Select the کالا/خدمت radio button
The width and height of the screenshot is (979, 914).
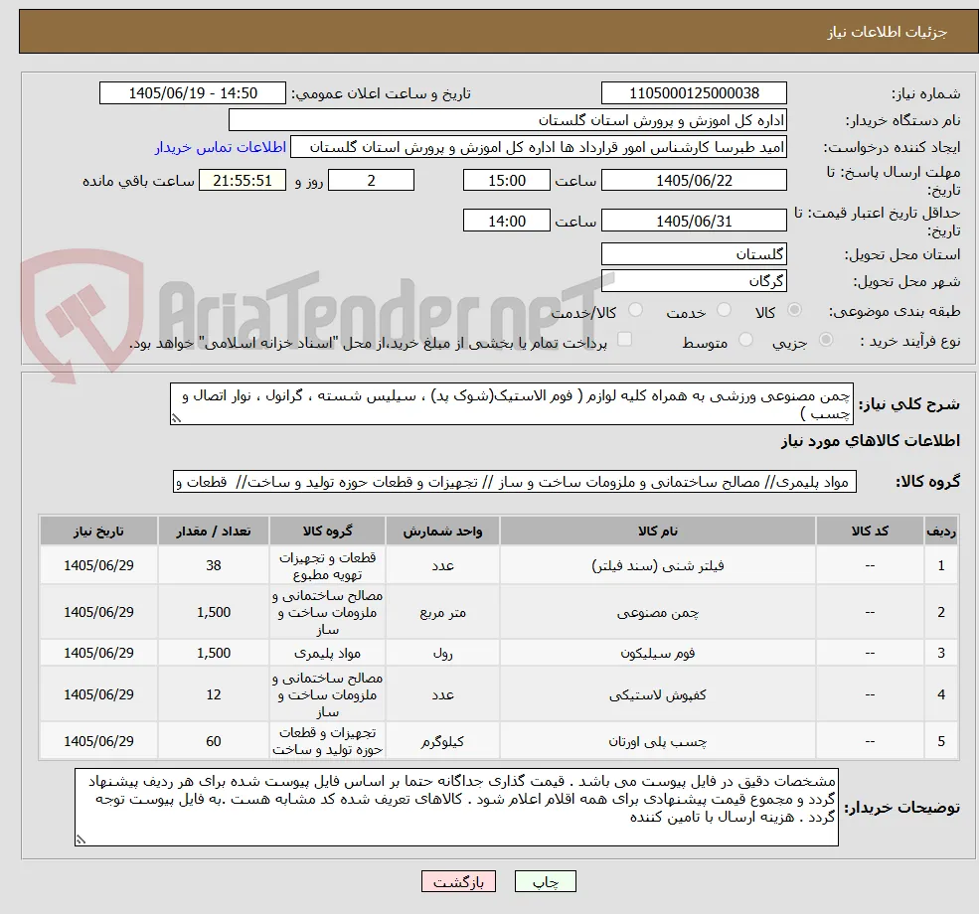pos(635,310)
